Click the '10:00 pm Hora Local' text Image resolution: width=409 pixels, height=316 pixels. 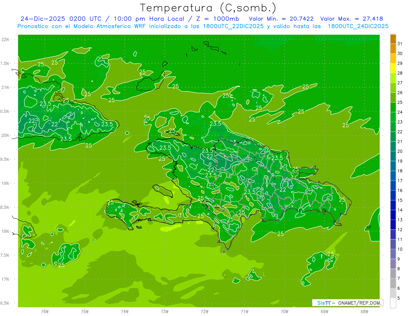click(x=149, y=19)
